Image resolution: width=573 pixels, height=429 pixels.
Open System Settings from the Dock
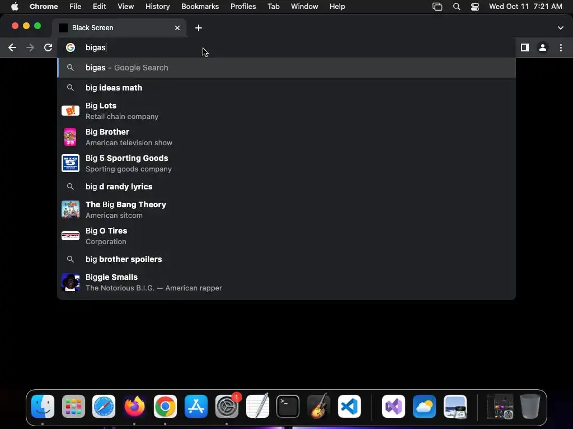[227, 406]
